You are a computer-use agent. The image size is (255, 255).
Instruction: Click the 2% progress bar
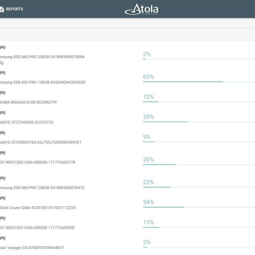[x=199, y=59]
